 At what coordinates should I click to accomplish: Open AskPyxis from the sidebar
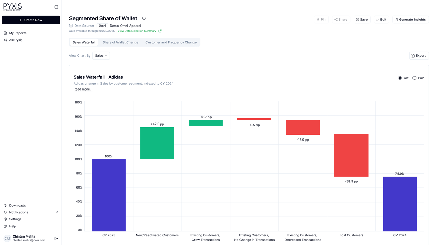tap(16, 40)
